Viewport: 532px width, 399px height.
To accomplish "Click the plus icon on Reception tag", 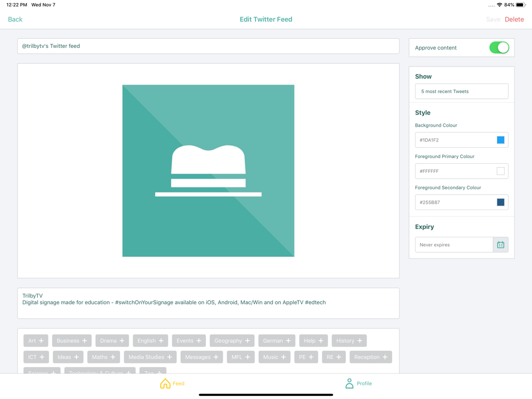I will point(385,357).
